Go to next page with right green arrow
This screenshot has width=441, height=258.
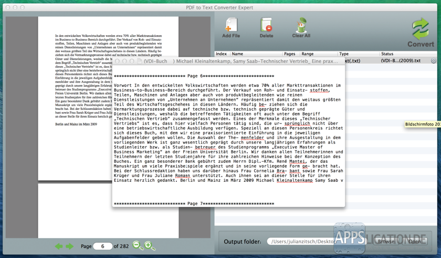click(x=69, y=246)
